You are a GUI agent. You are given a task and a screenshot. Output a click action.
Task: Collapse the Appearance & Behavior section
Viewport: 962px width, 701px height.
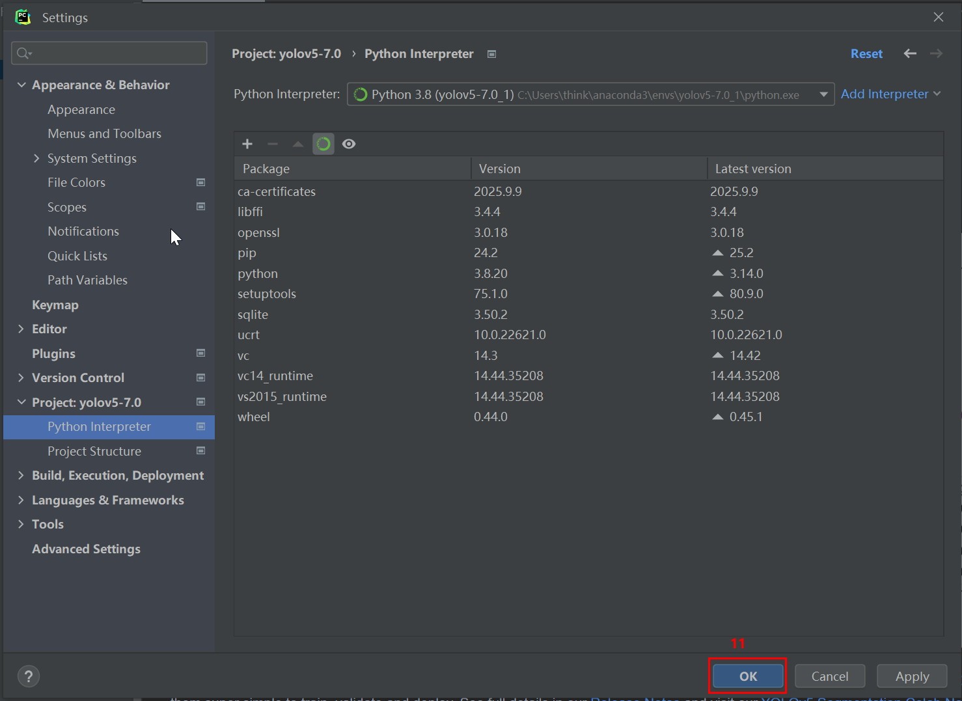(x=21, y=85)
